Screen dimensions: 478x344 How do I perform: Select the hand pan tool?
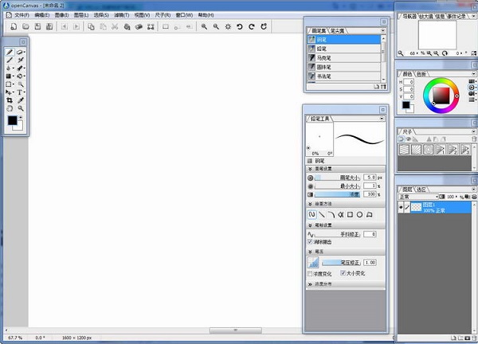coord(10,108)
